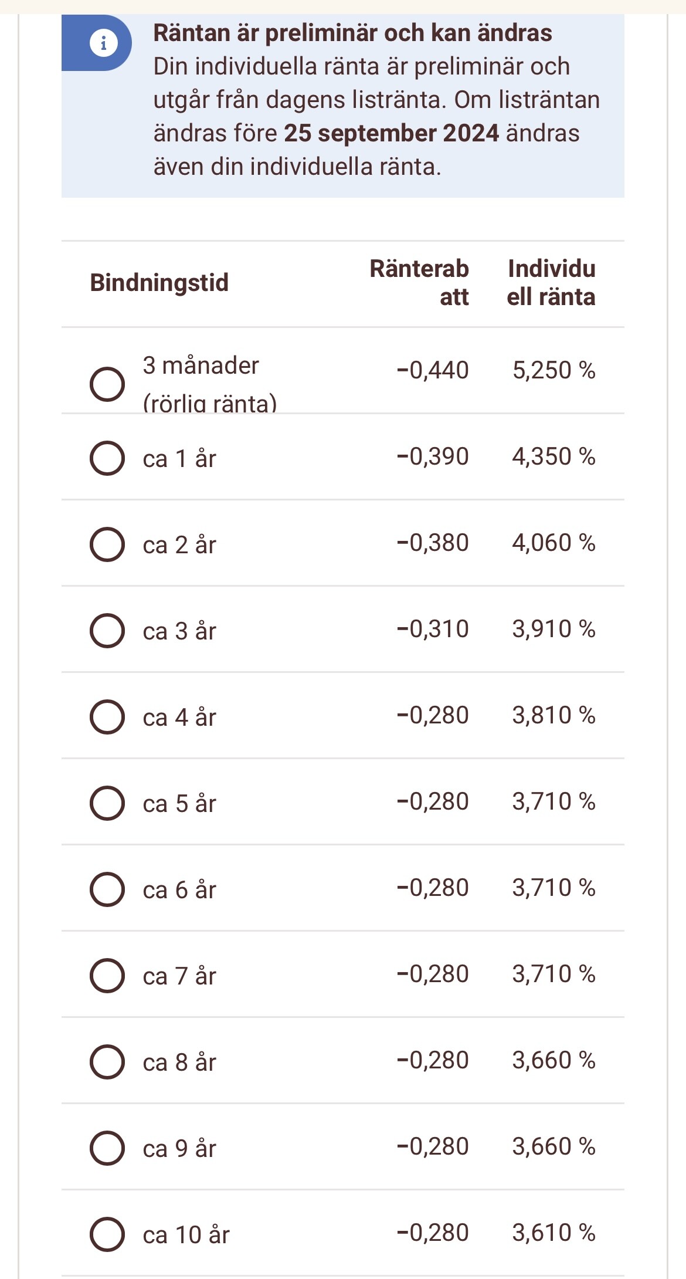Select the ca 7 år radio button
The width and height of the screenshot is (686, 1279).
(107, 976)
